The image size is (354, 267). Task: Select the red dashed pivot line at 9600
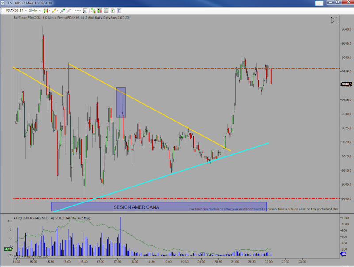[x=176, y=198]
